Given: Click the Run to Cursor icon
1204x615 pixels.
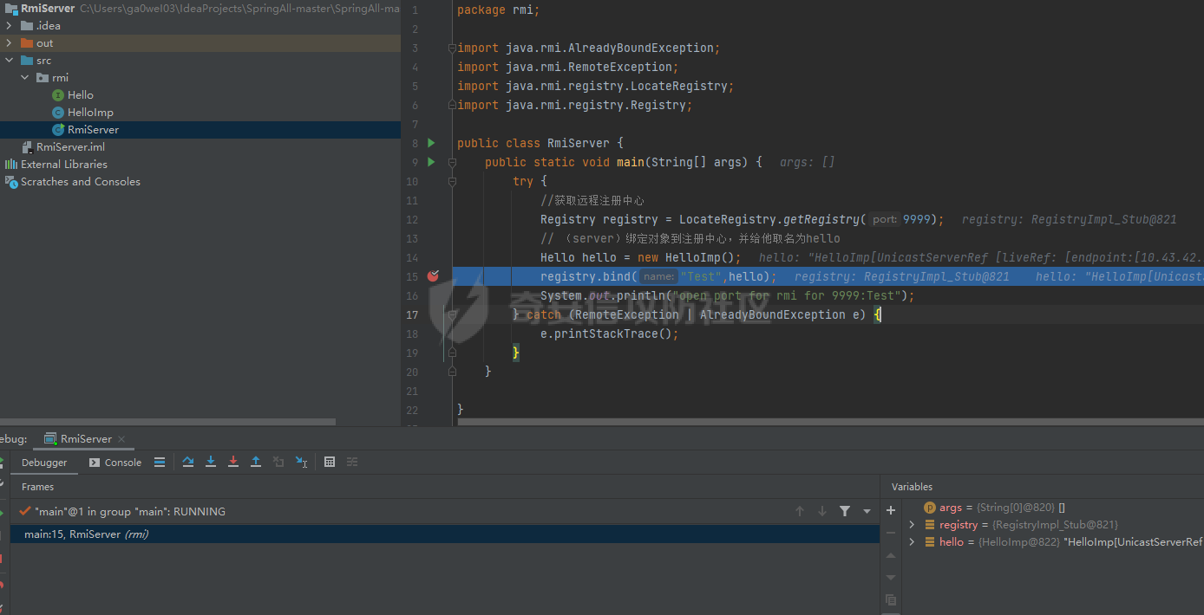Looking at the screenshot, I should (x=301, y=463).
